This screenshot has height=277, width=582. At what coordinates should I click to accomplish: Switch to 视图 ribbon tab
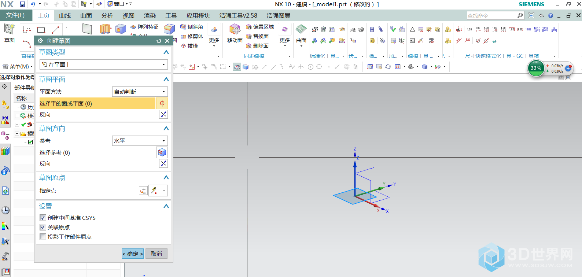click(129, 16)
